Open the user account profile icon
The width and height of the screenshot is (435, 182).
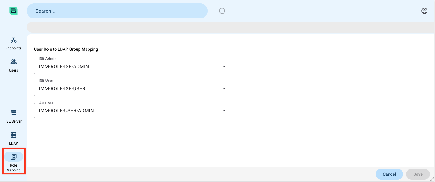coord(424,11)
